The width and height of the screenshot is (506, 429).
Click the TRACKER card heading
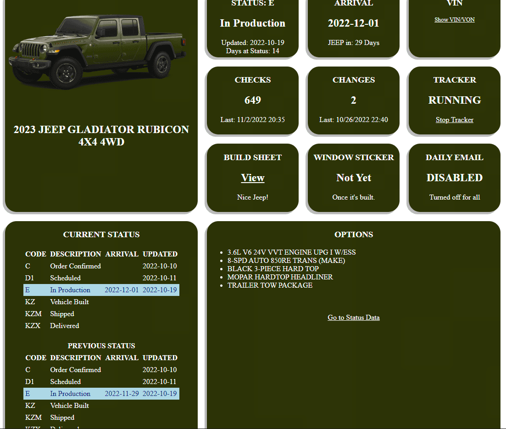(x=454, y=80)
